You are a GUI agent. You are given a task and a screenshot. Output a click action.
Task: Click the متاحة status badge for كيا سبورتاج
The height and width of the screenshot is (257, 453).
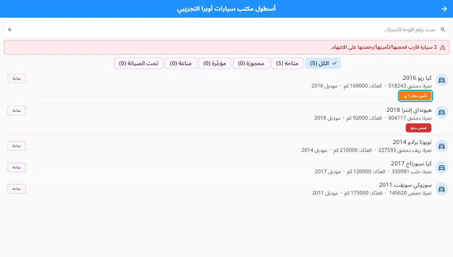[x=17, y=167]
